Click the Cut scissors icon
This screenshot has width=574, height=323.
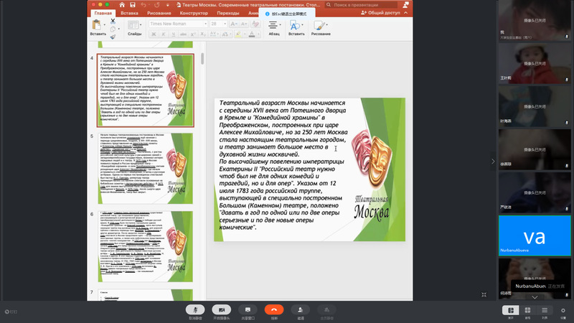click(113, 22)
